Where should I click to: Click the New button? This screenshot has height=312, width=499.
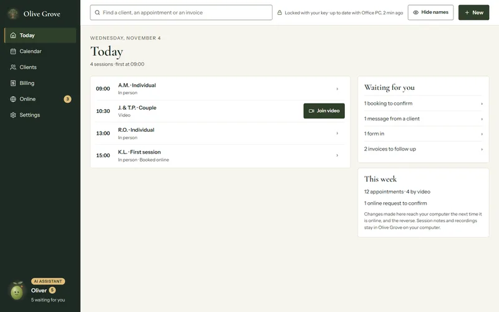[x=473, y=12]
